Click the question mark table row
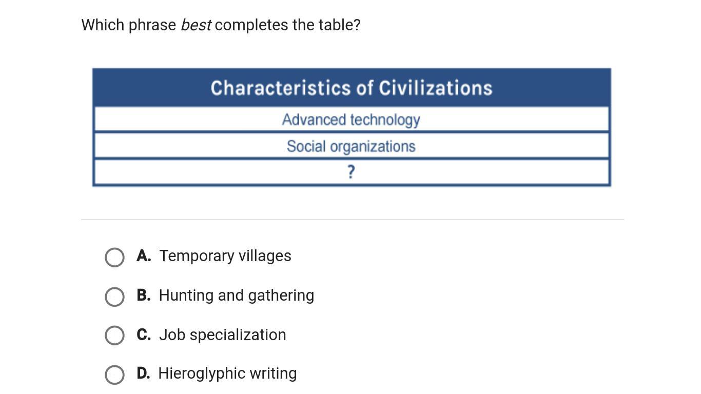 pos(351,172)
